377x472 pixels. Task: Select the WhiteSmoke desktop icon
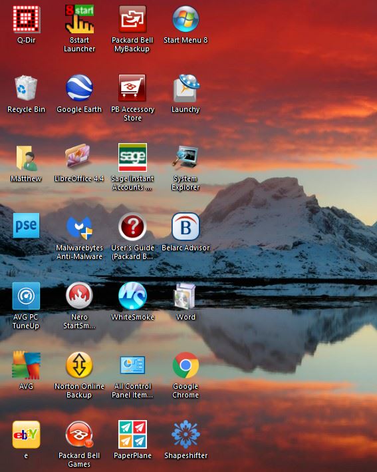pyautogui.click(x=132, y=296)
